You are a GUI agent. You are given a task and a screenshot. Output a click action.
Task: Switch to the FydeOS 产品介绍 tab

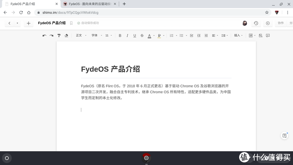tap(31, 4)
